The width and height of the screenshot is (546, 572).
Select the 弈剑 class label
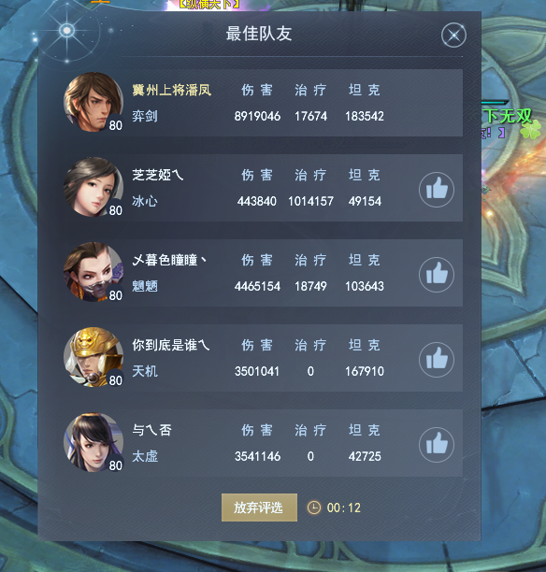click(x=145, y=116)
